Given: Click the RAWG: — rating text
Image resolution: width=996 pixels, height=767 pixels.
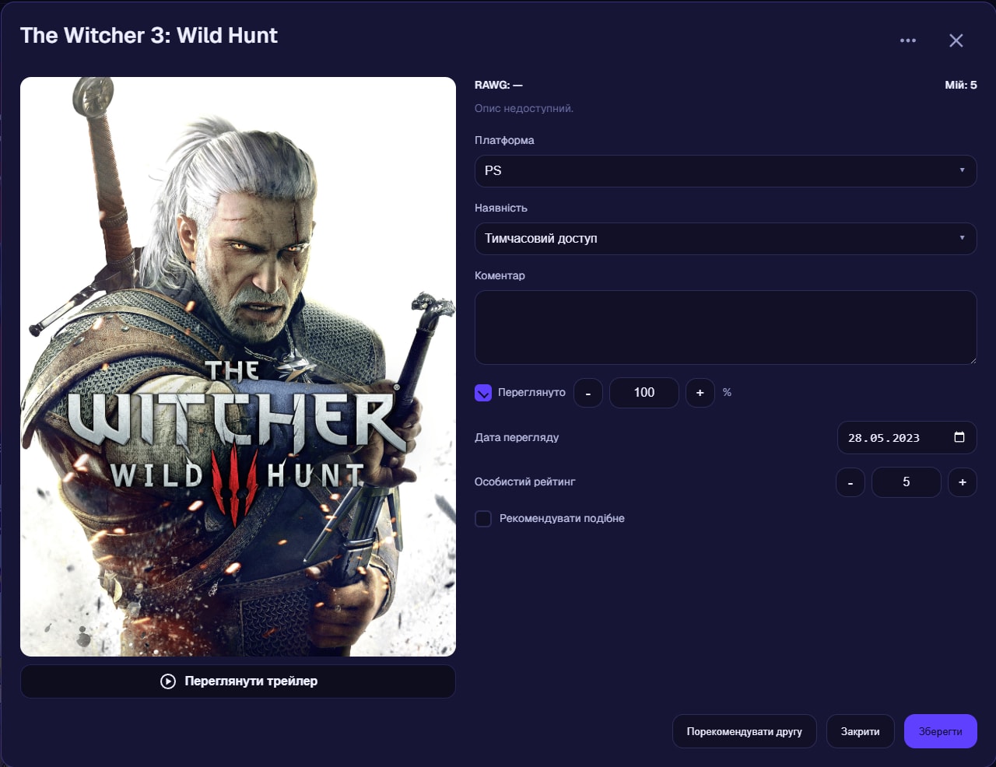Looking at the screenshot, I should click(x=499, y=85).
